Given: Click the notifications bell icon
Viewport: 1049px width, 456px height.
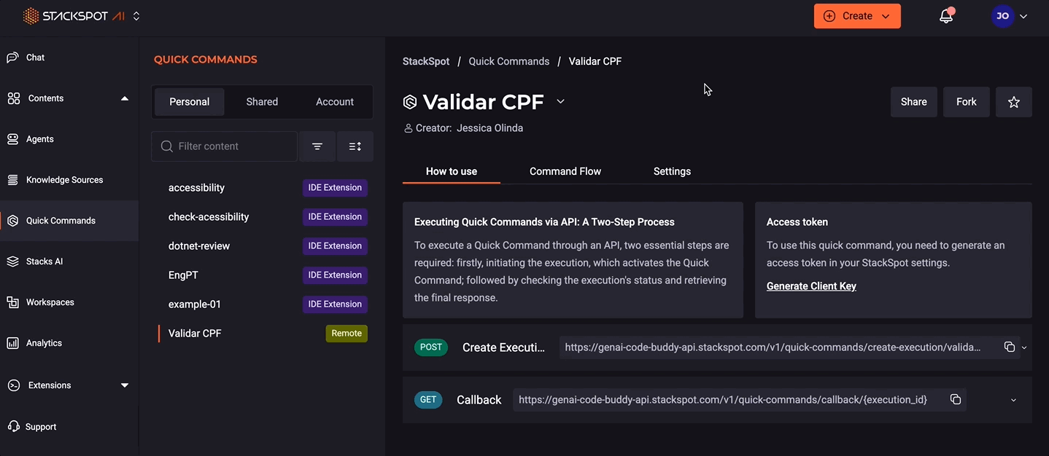Looking at the screenshot, I should point(946,16).
